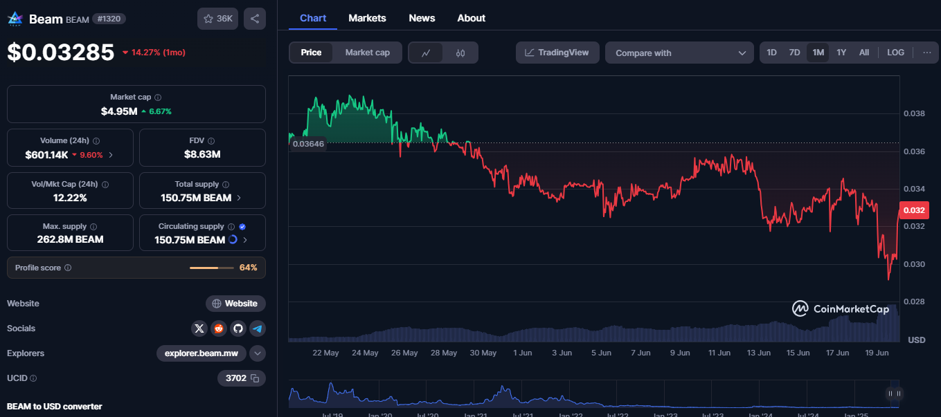Open the Markets tab
Image resolution: width=941 pixels, height=417 pixels.
pos(367,18)
